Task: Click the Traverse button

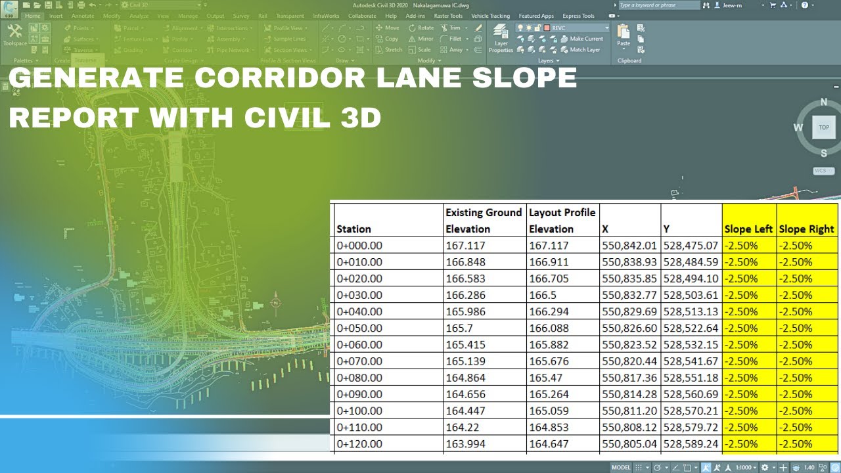Action: pyautogui.click(x=80, y=50)
